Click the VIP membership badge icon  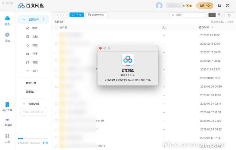pyautogui.click(x=189, y=6)
